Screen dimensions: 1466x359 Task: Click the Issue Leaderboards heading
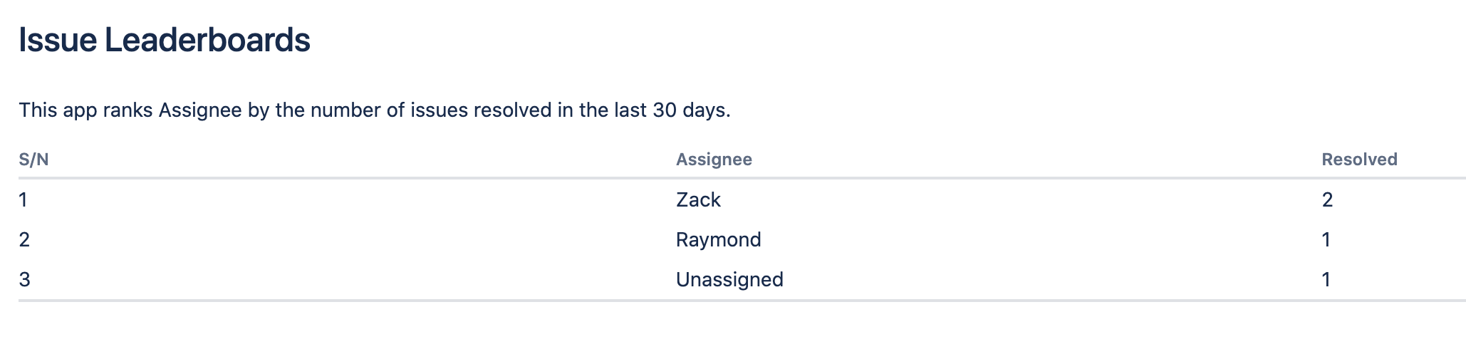164,41
